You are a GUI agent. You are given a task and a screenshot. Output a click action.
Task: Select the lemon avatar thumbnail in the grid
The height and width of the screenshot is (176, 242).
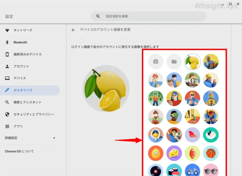[x=192, y=62]
